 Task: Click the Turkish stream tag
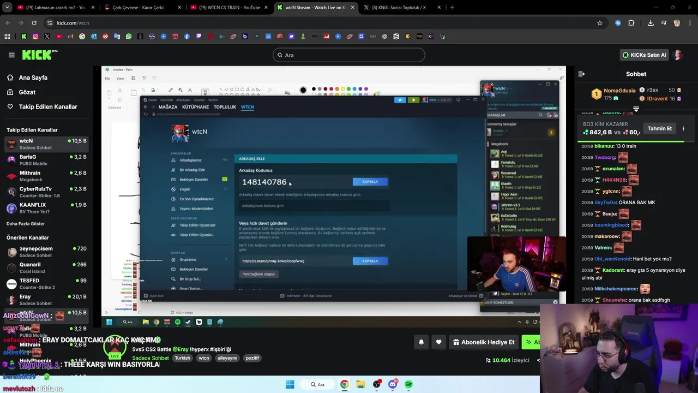point(182,358)
